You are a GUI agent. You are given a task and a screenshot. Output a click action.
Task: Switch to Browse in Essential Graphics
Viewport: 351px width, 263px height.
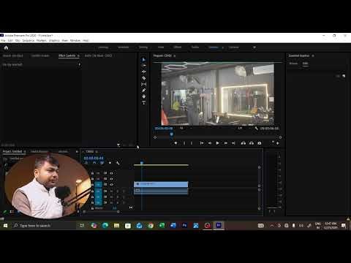[x=293, y=64]
